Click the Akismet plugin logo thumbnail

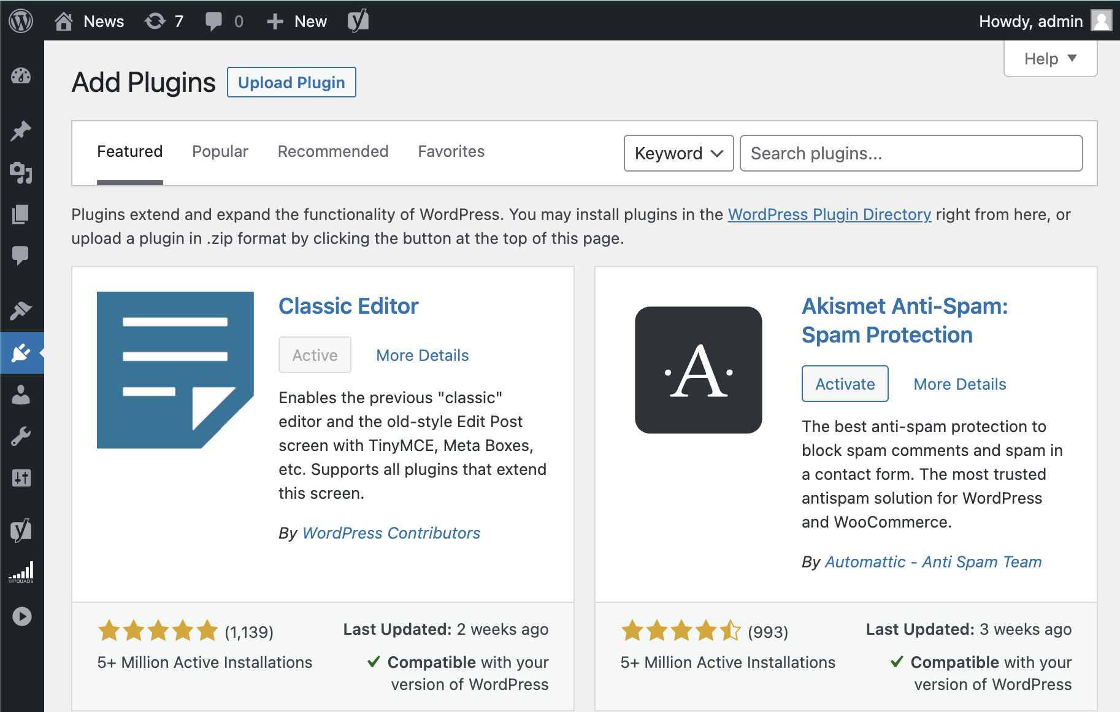(699, 370)
